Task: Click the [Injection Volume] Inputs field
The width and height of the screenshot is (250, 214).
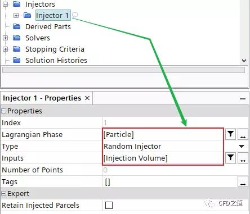Action: [163, 158]
